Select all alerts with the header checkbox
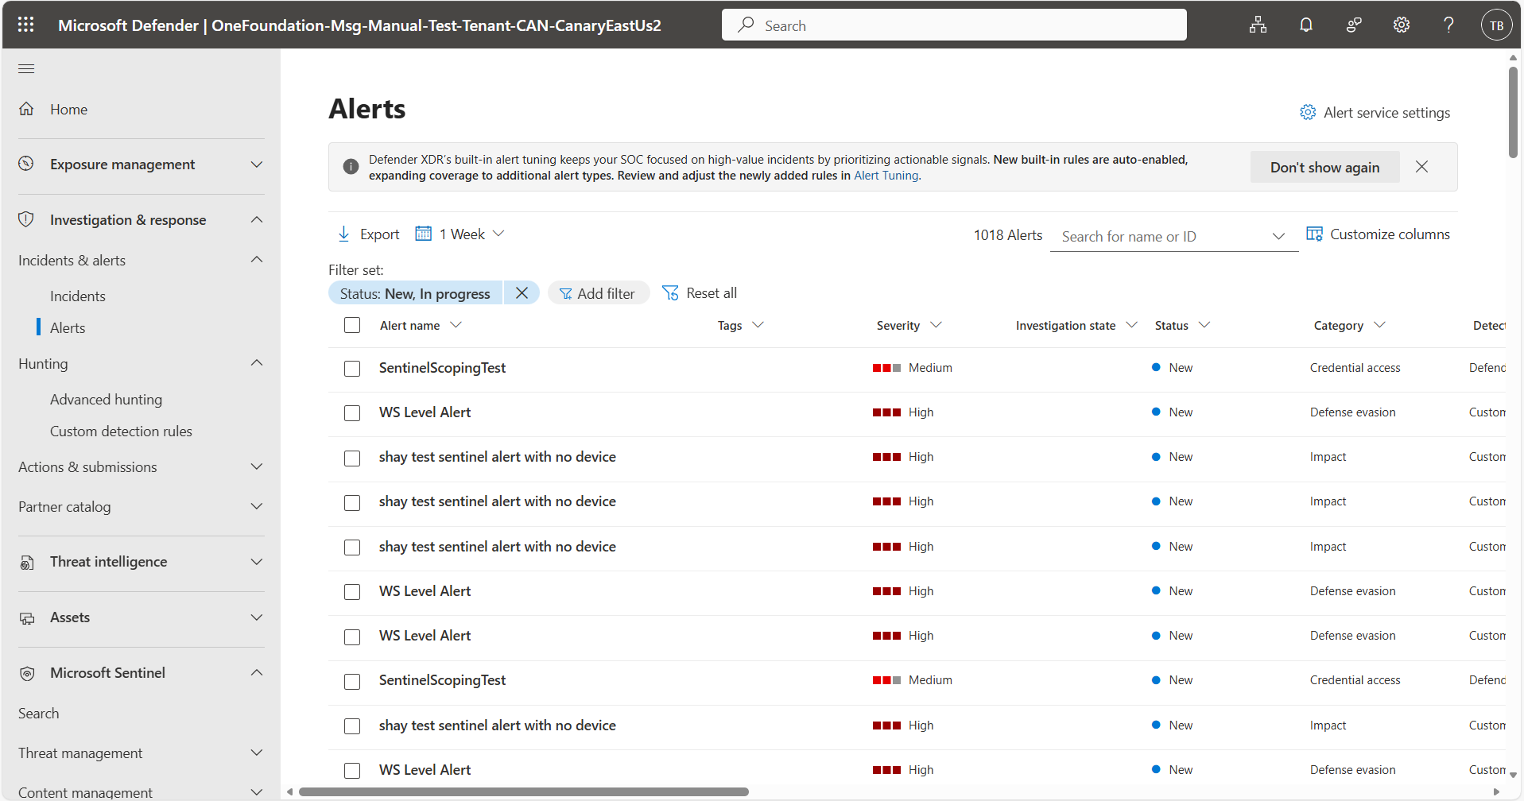1524x801 pixels. click(352, 325)
